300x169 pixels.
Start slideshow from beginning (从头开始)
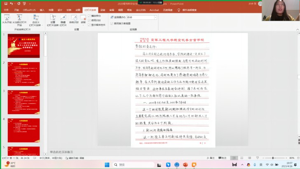coord(7,19)
